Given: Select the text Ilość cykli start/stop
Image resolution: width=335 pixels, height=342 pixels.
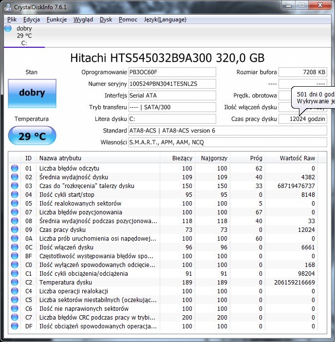Looking at the screenshot, I should coord(67,194).
